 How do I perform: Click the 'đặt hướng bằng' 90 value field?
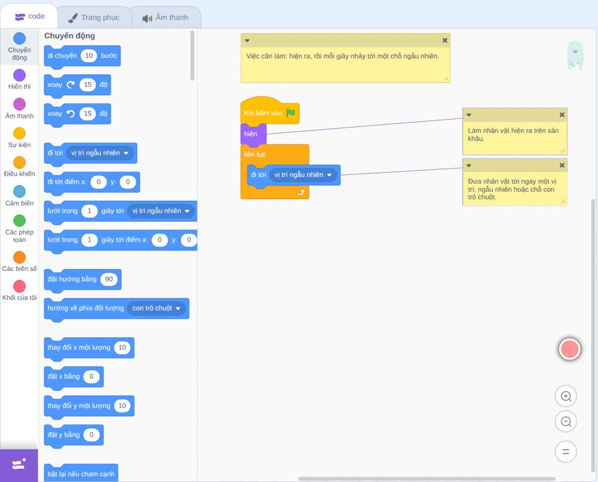click(x=109, y=279)
